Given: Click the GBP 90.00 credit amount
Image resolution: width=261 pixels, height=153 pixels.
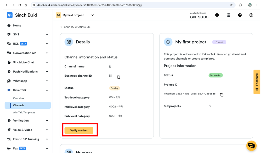Looking at the screenshot, I should (199, 17).
